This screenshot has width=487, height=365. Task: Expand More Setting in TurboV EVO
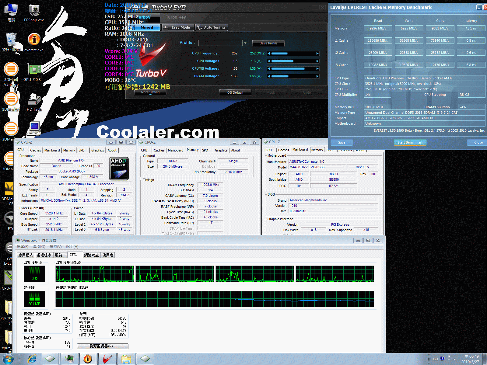150,92
